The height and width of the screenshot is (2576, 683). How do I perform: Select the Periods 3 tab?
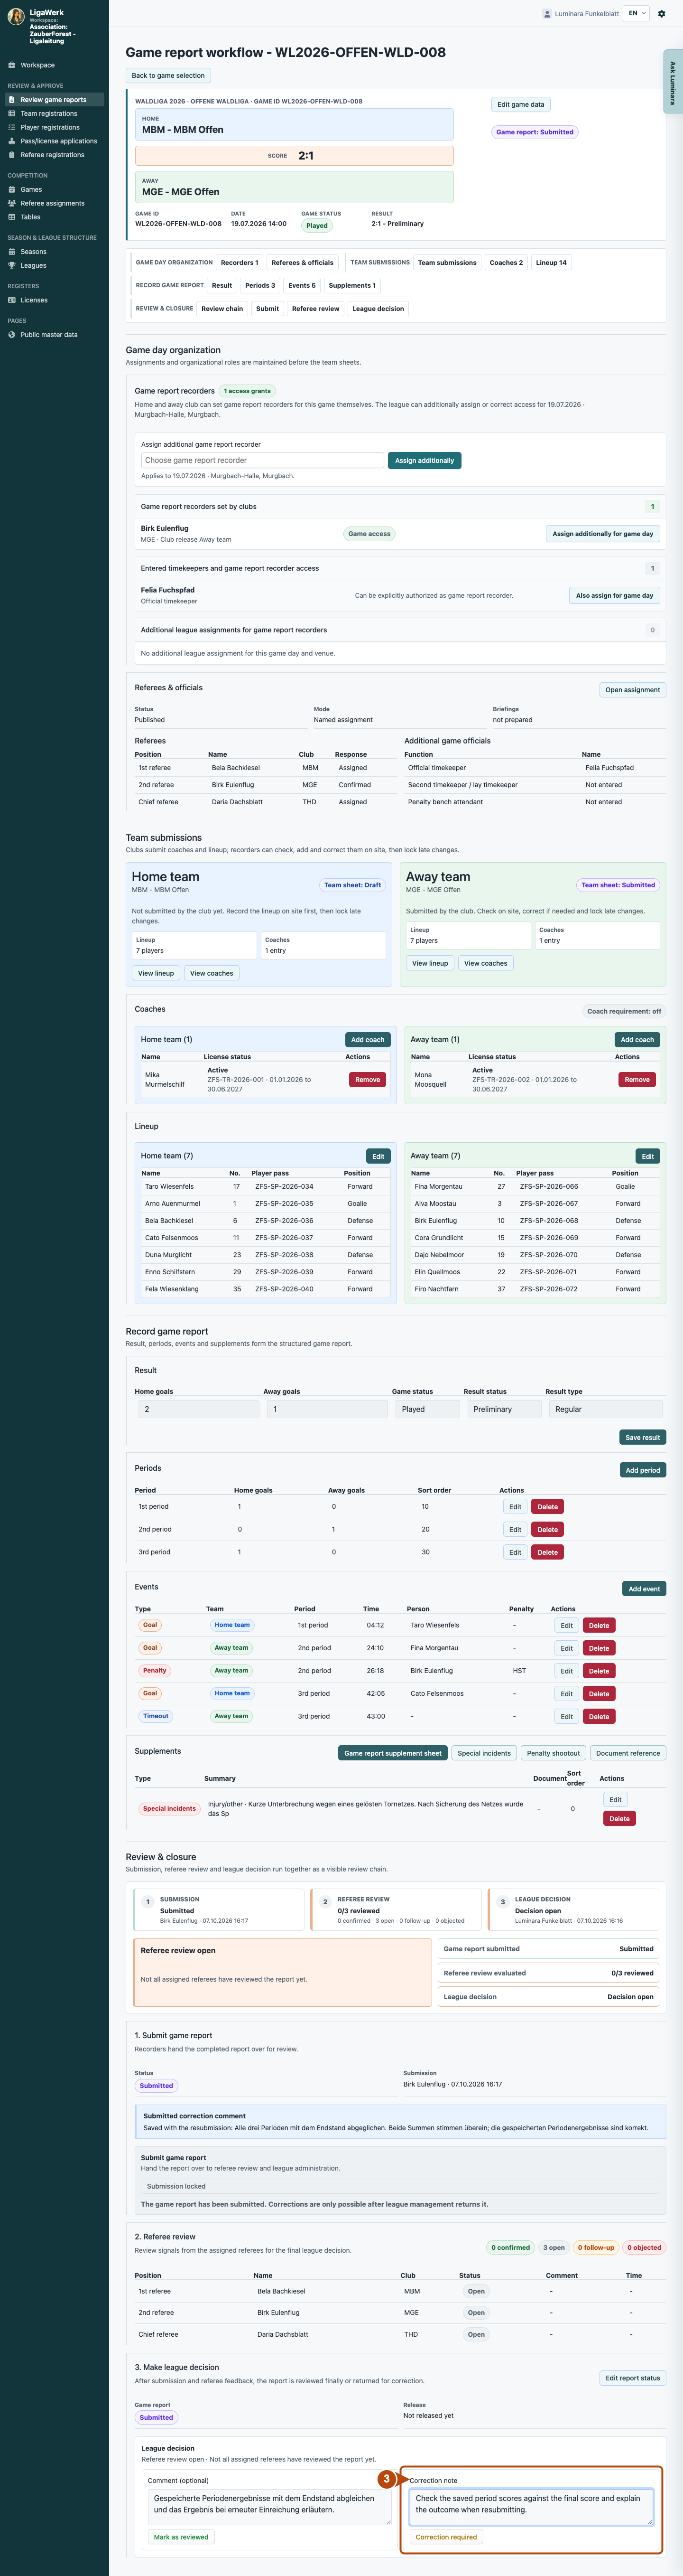(259, 286)
